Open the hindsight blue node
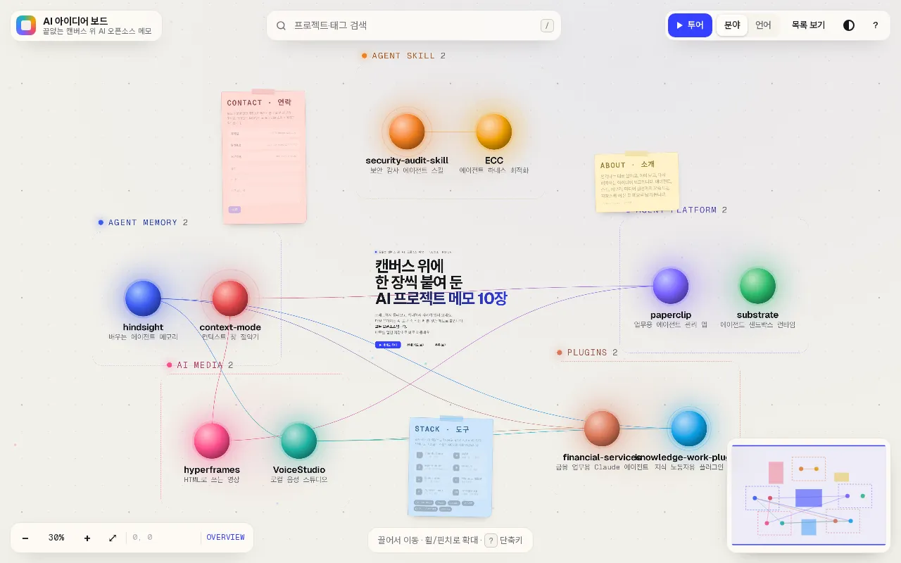This screenshot has width=901, height=563. click(x=143, y=298)
